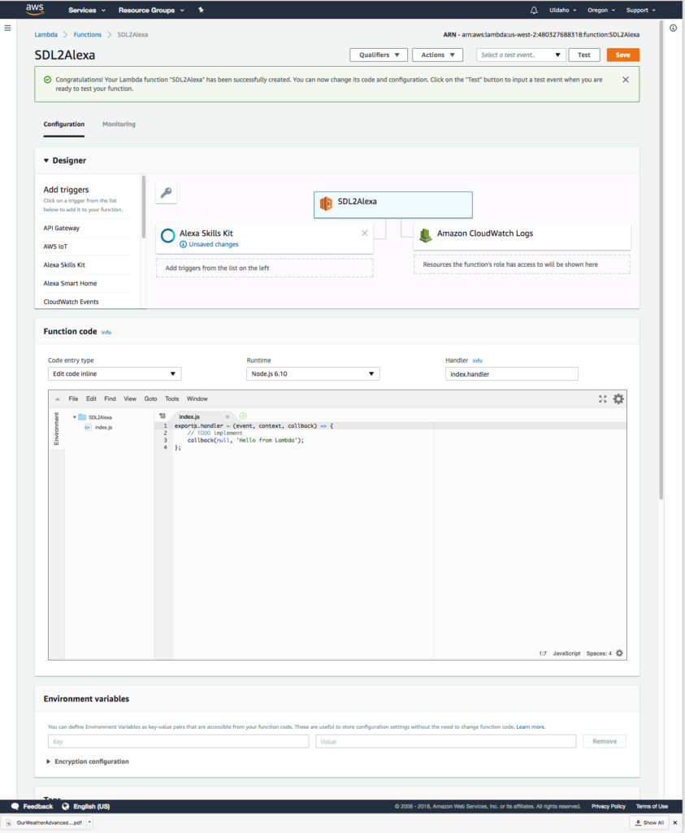Click the Test button

(x=584, y=55)
